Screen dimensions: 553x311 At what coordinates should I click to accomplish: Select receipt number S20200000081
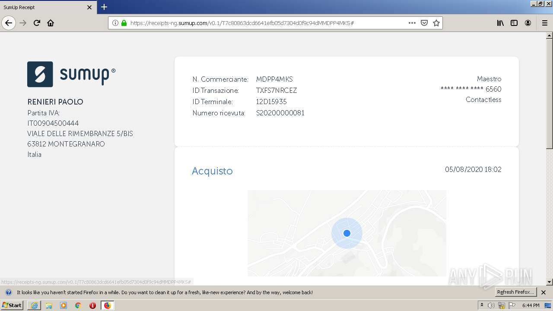pyautogui.click(x=280, y=113)
